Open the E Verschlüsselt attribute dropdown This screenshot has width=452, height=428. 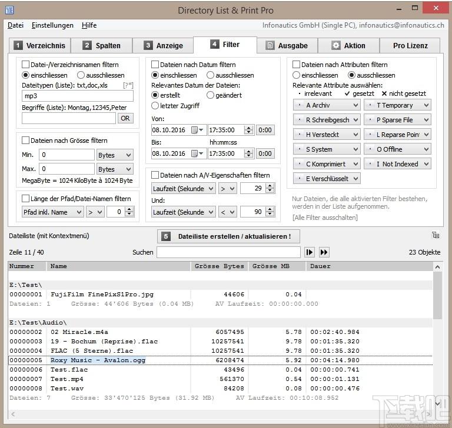327,179
